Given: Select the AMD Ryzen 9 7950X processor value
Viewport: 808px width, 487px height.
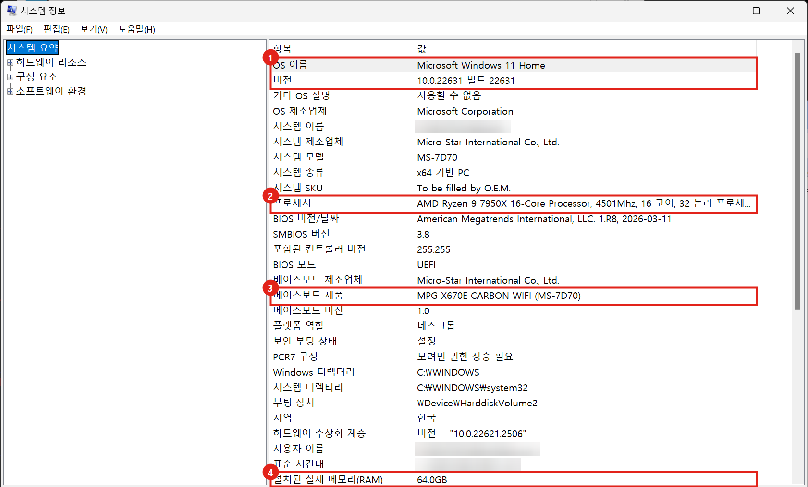Looking at the screenshot, I should (x=584, y=203).
